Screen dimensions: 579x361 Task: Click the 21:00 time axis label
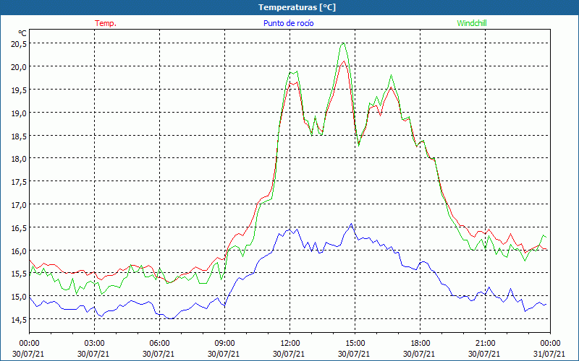(485, 344)
